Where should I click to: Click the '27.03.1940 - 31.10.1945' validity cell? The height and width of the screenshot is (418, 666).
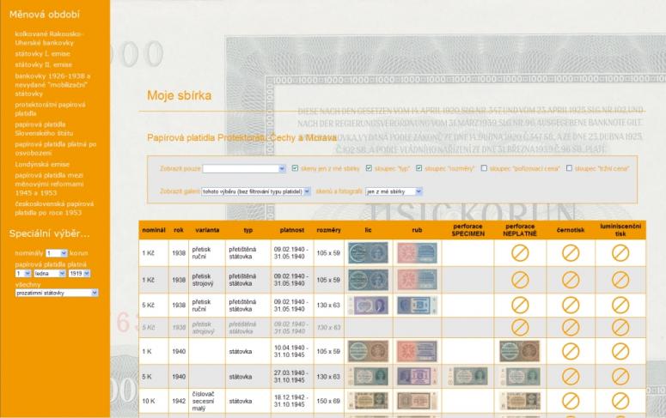[290, 377]
